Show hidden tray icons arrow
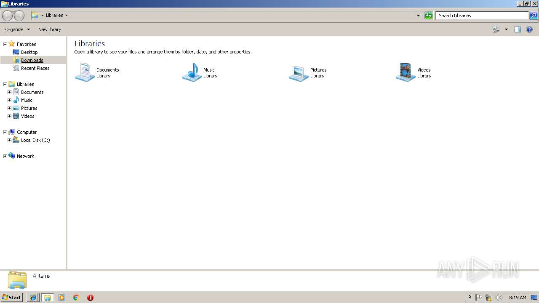Viewport: 539px width, 303px height. tap(470, 298)
